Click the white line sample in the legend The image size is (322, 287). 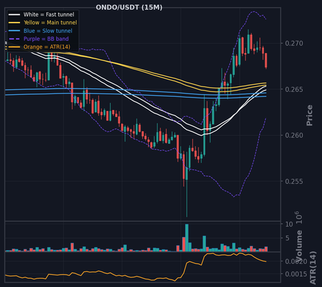(x=14, y=15)
